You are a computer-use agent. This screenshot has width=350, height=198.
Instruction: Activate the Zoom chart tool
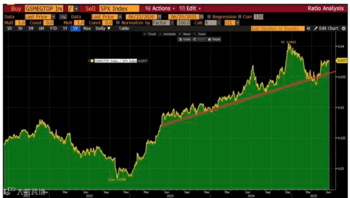(200, 34)
